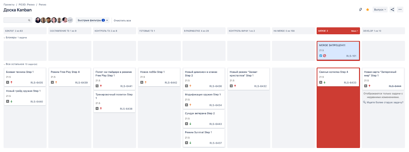Screen dimensions: 409x152
Task: Collapse the Блокеры swimlane
Action: (x=4, y=38)
